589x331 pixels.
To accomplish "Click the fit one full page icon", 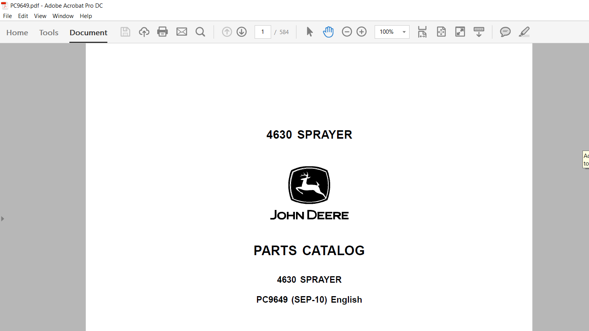I will point(441,32).
